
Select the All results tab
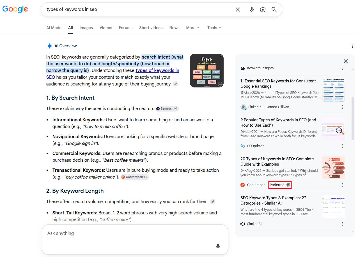[x=70, y=28]
